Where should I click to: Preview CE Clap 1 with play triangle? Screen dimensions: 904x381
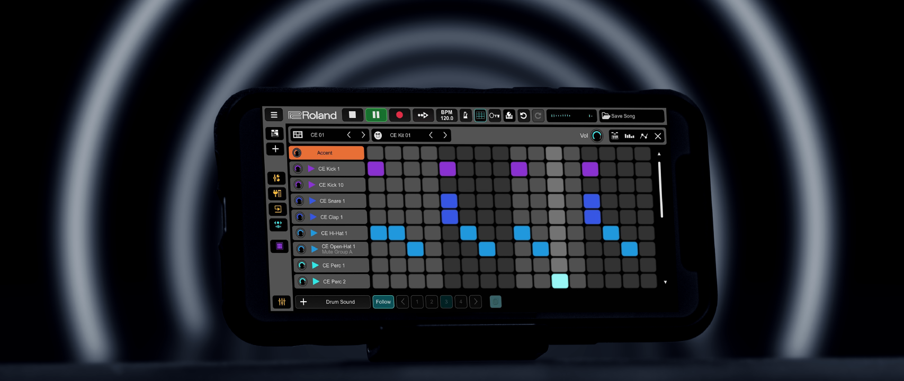coord(313,217)
